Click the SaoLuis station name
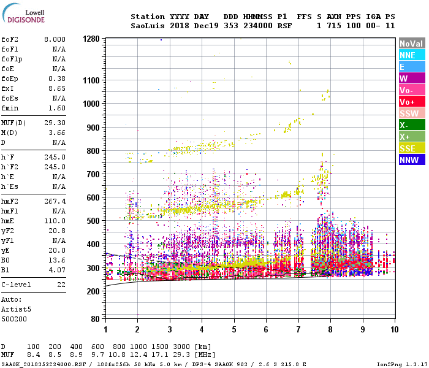 click(x=148, y=26)
